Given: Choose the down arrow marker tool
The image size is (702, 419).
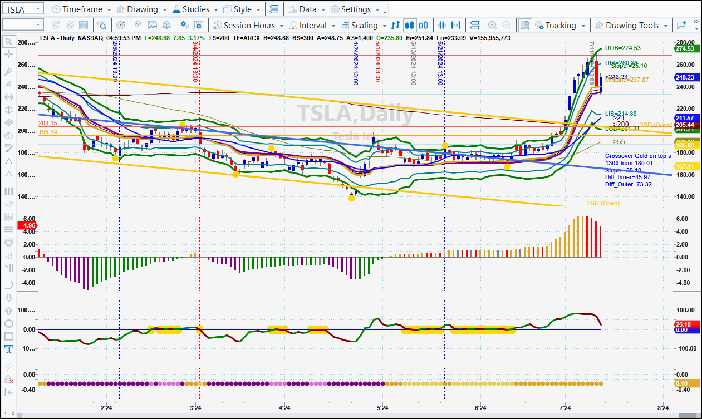Looking at the screenshot, I should [x=9, y=298].
